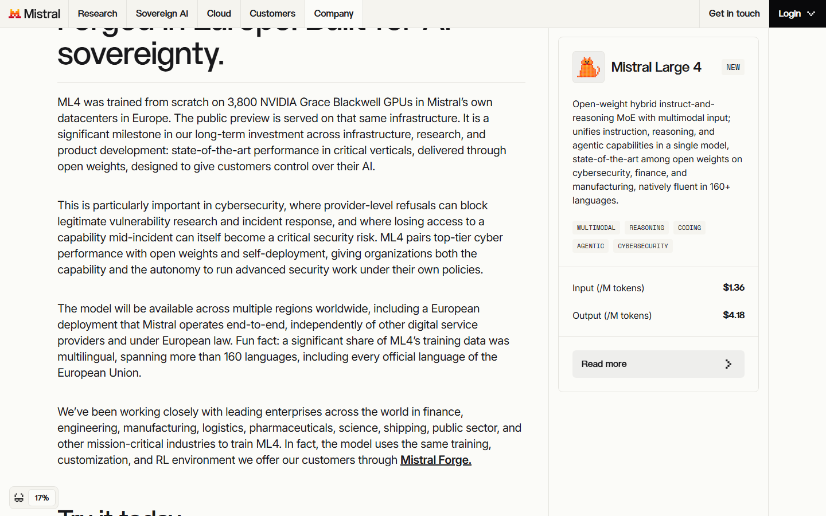Click the $4.18 output price
This screenshot has width=826, height=516.
(x=734, y=315)
